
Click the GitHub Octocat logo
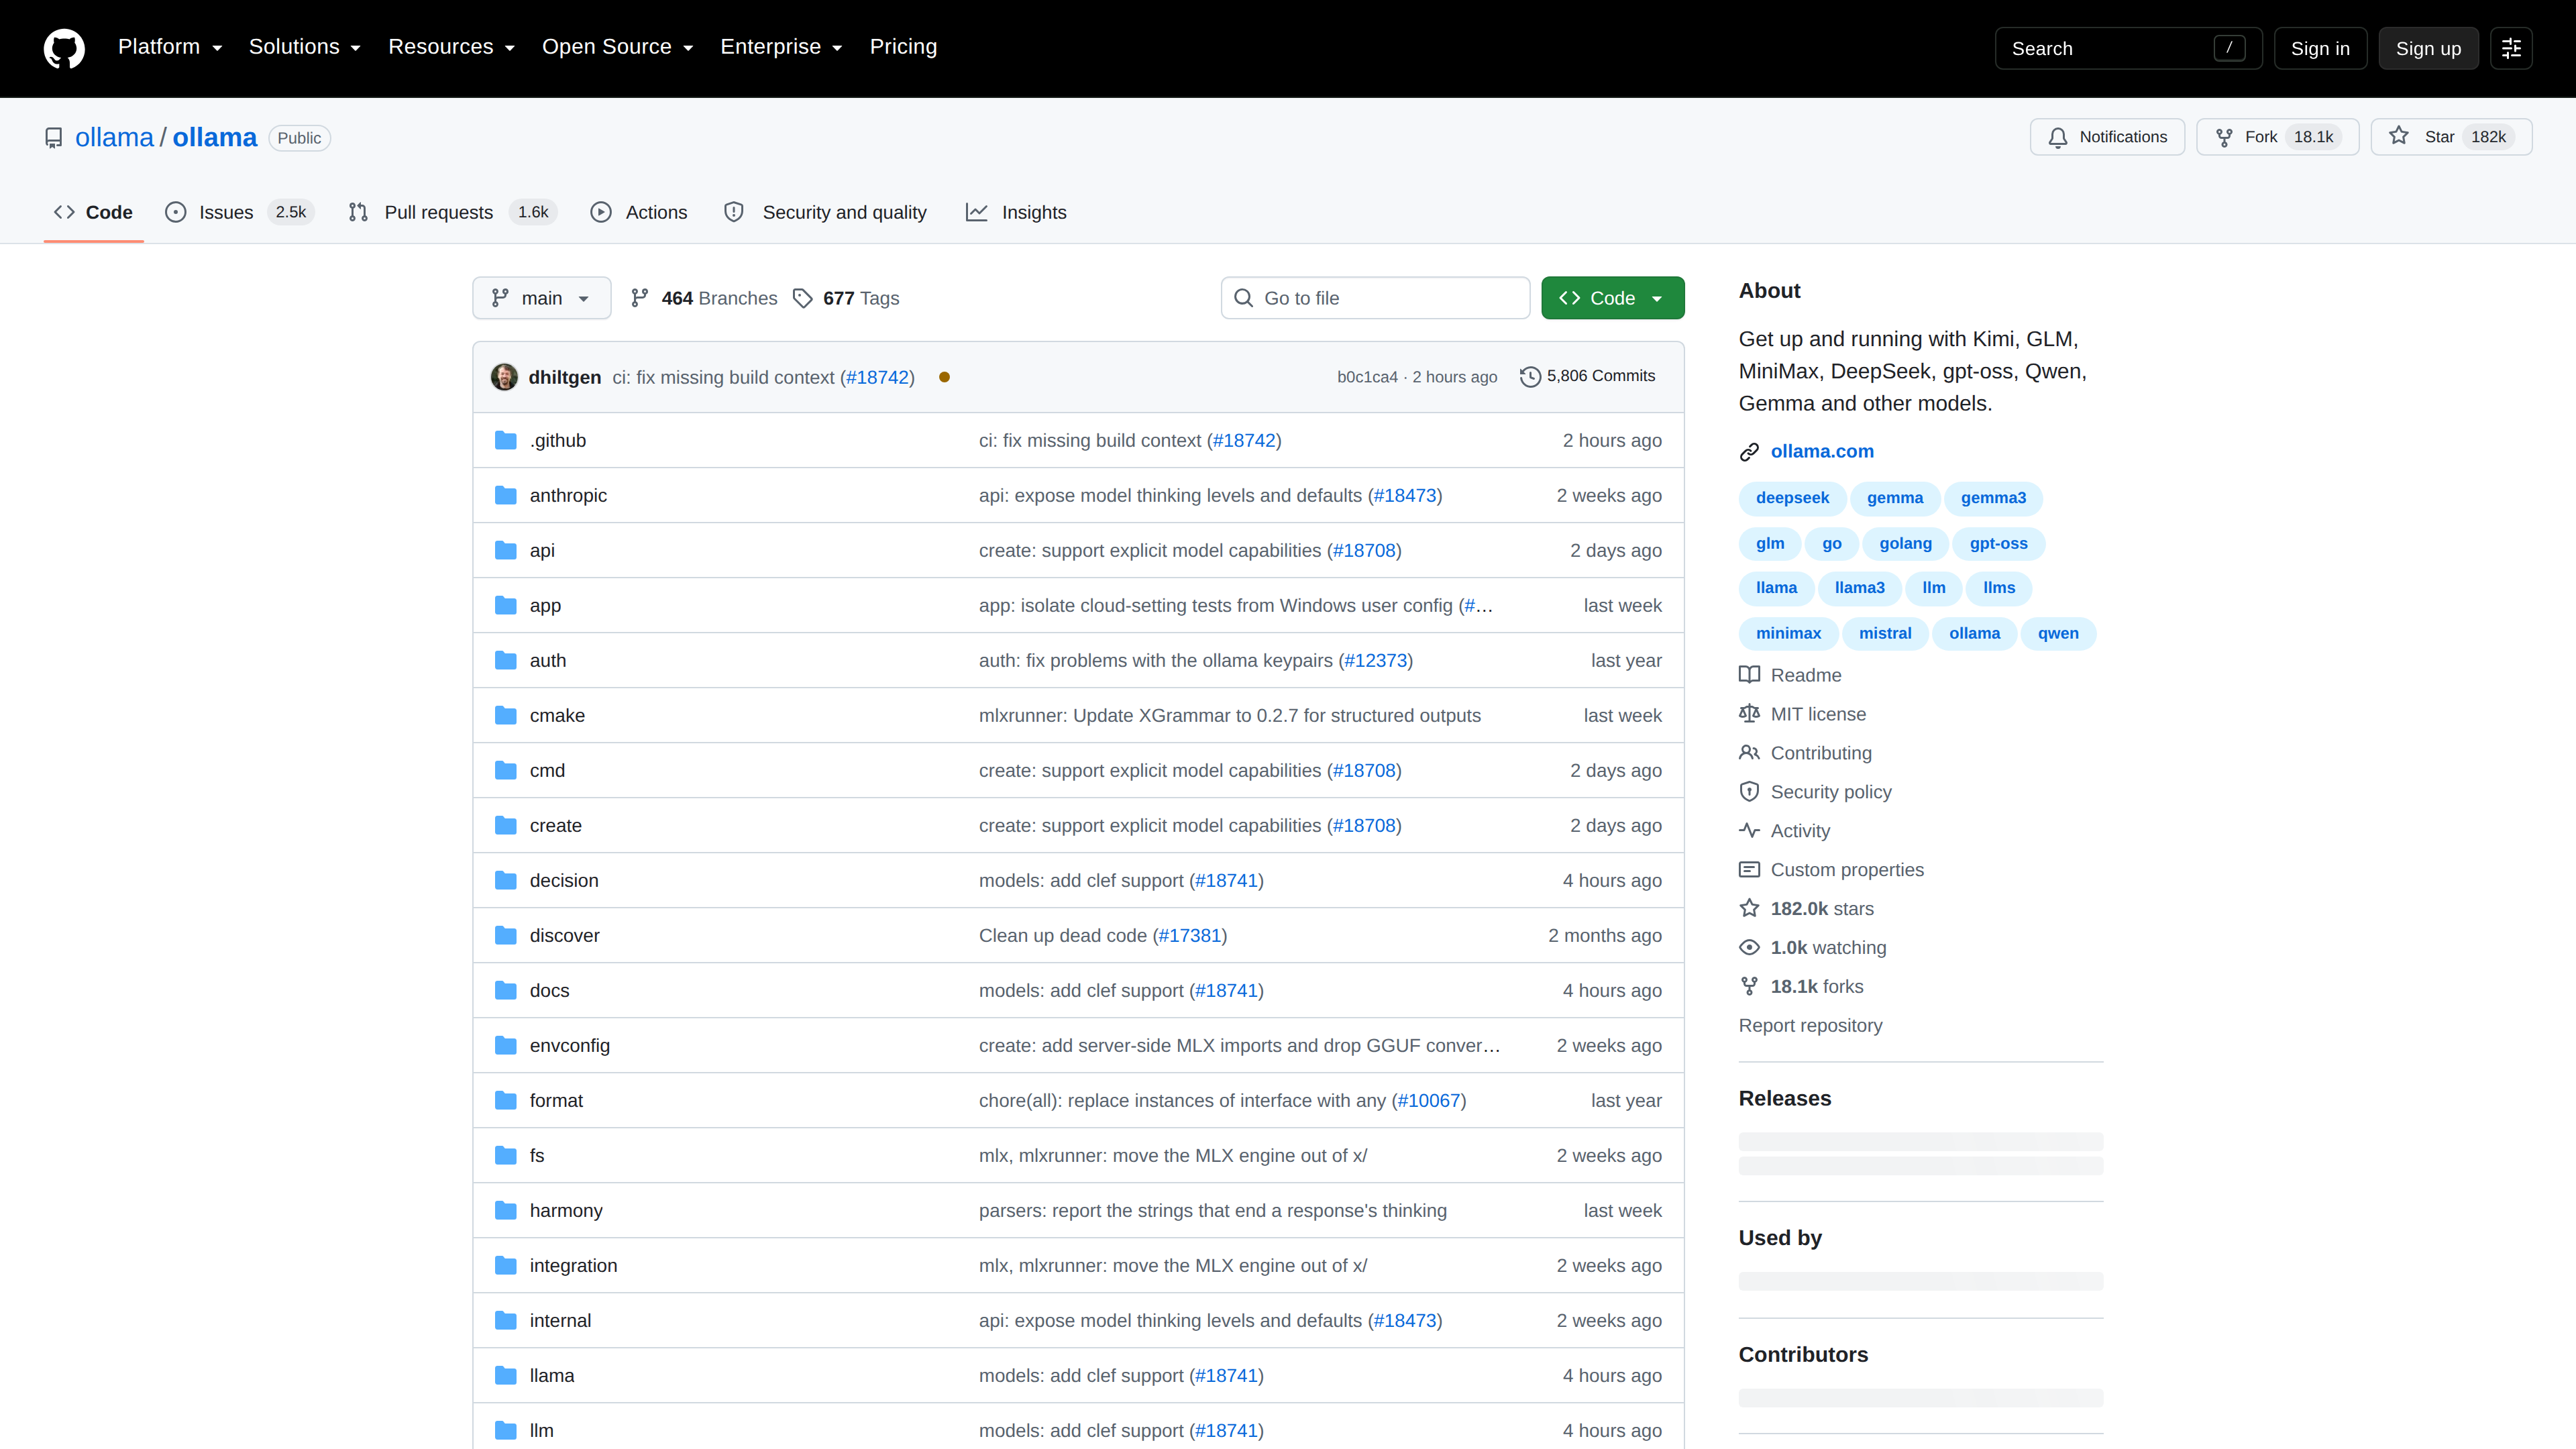[x=64, y=48]
